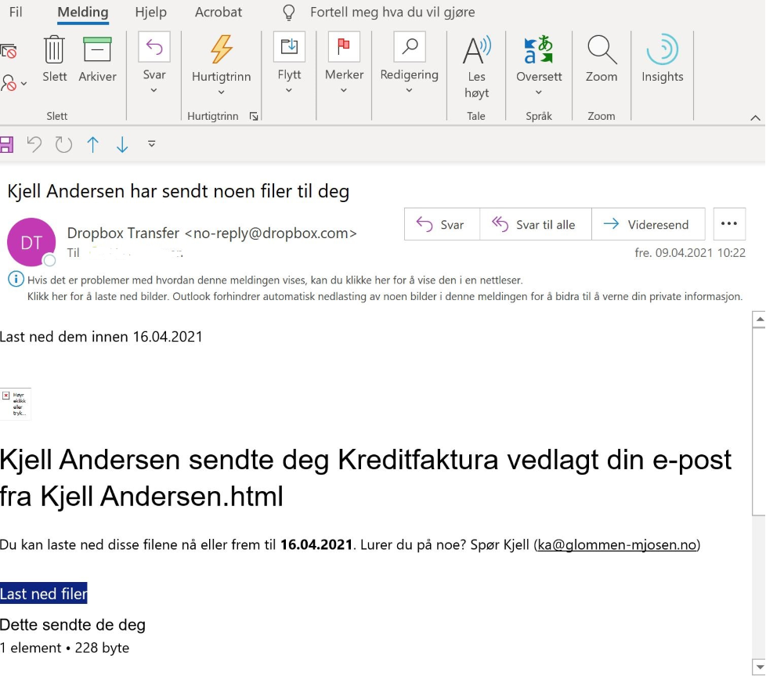This screenshot has width=766, height=676.
Task: Open the Fil tab
Action: (16, 12)
